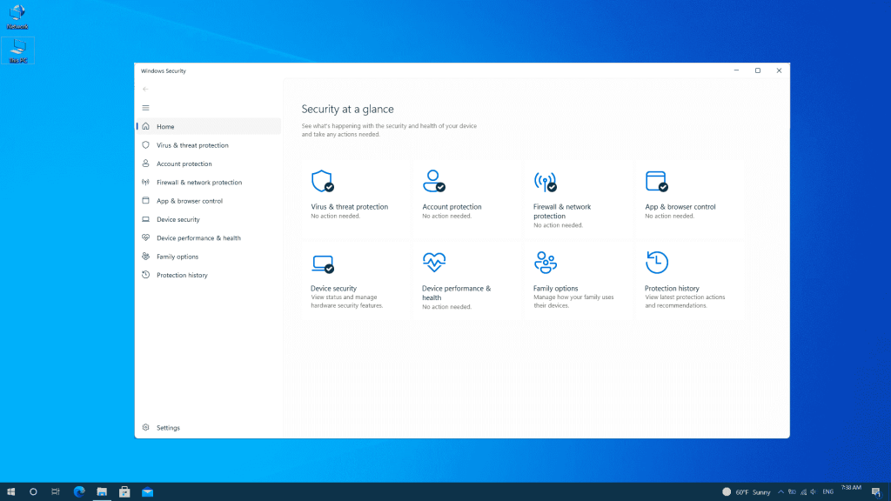The image size is (891, 501).
Task: Click 'View latest protection actions and recommendations' text
Action: click(x=685, y=301)
